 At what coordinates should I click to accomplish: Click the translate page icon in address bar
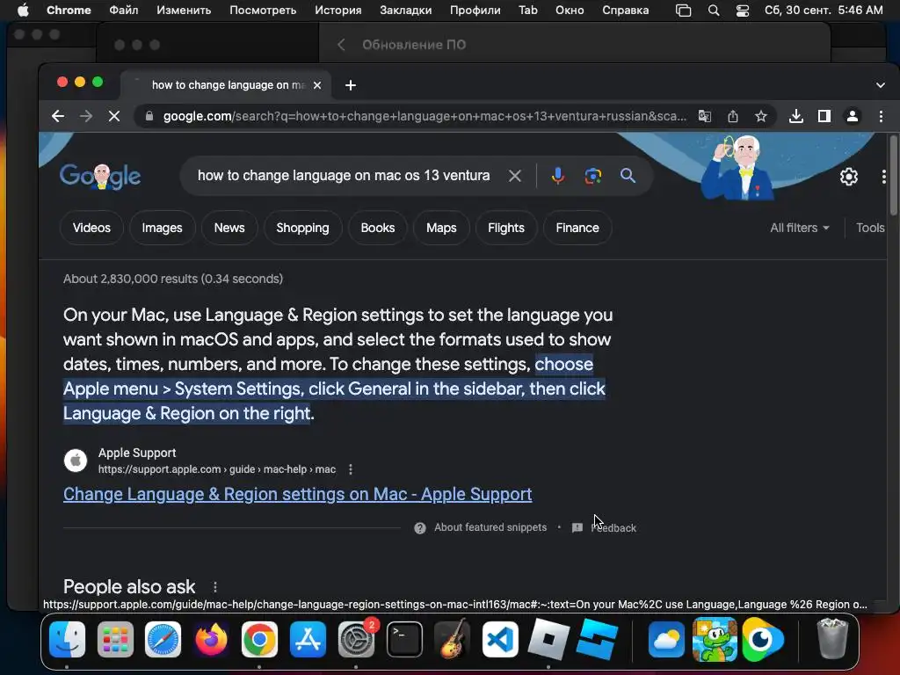(x=705, y=117)
